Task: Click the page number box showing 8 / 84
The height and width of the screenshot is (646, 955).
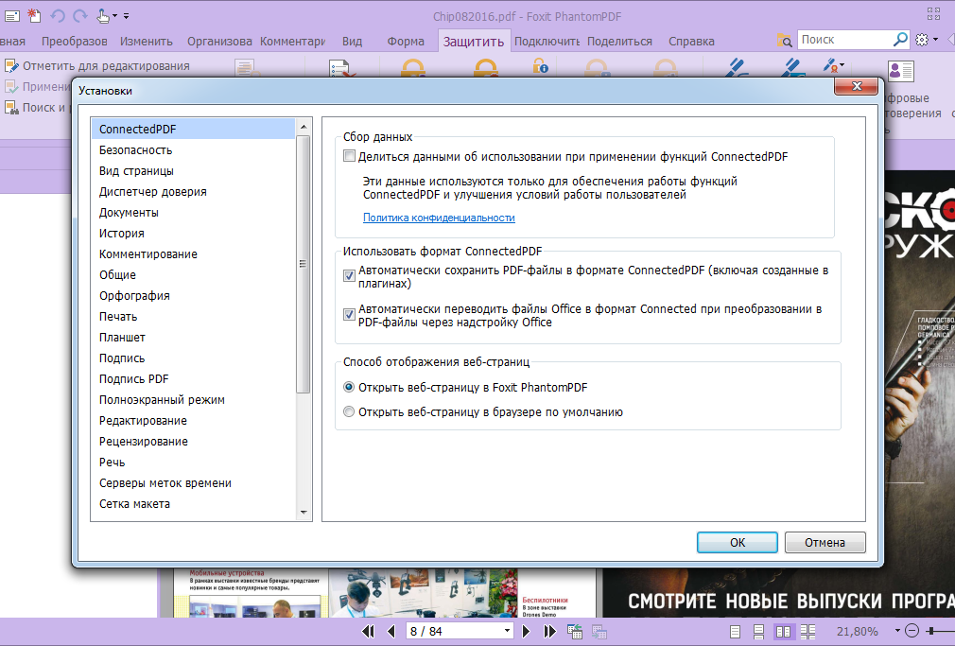Action: click(x=453, y=632)
